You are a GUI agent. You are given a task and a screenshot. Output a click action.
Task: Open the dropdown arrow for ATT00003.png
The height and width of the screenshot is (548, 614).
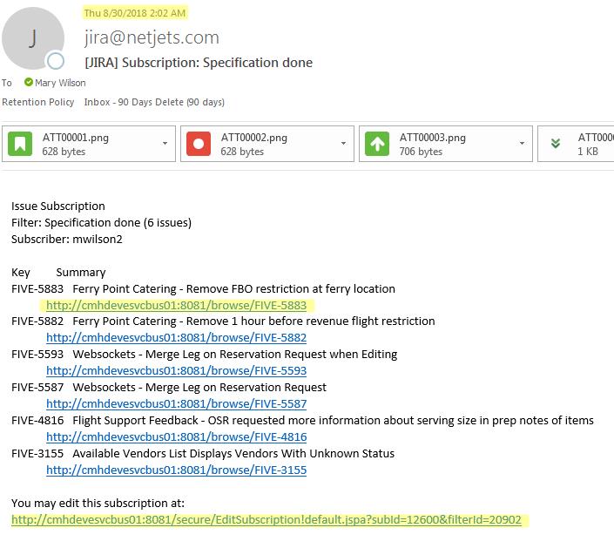pos(522,144)
